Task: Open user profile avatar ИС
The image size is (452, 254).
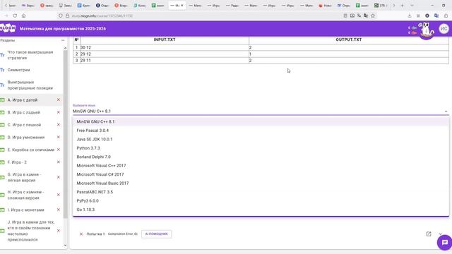Action: click(x=444, y=29)
